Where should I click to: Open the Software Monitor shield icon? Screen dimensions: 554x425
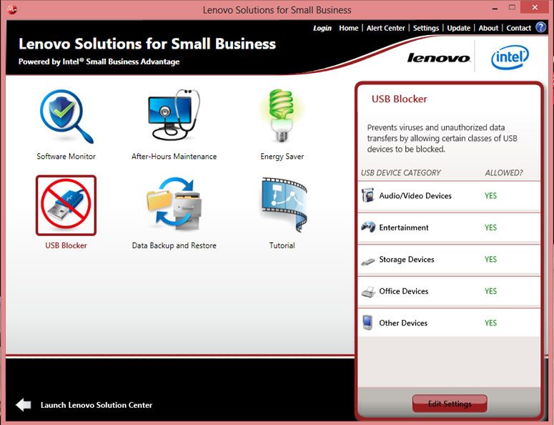click(x=66, y=117)
